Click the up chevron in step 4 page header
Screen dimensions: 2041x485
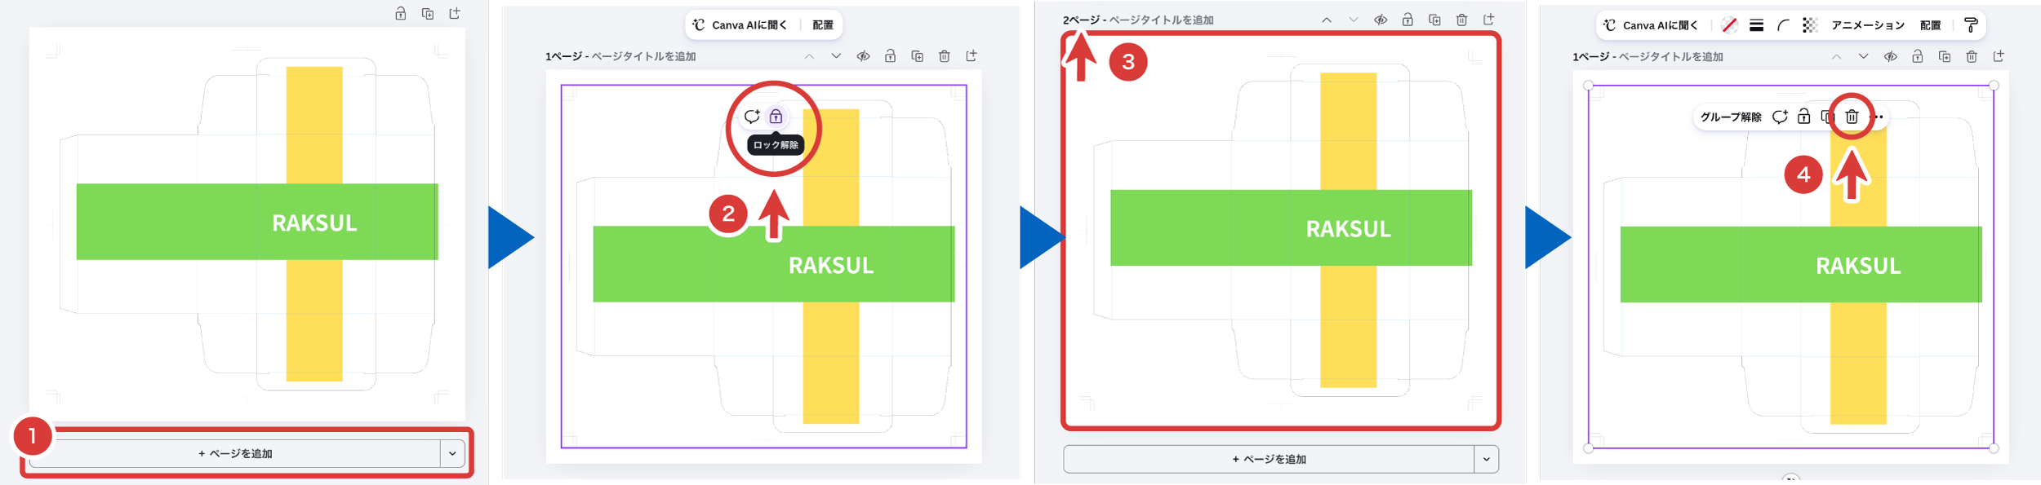coord(1836,57)
